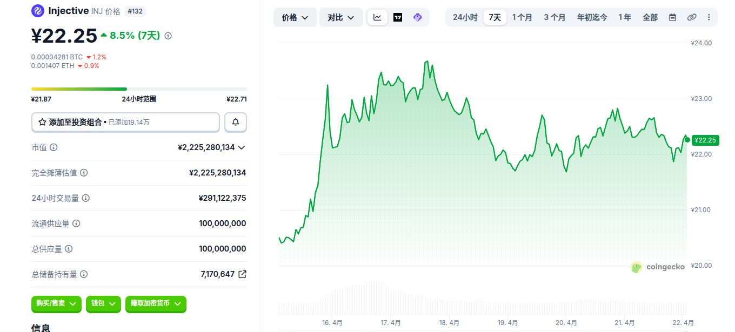Click the info icon next to 市值
735x332 pixels.
(x=54, y=147)
